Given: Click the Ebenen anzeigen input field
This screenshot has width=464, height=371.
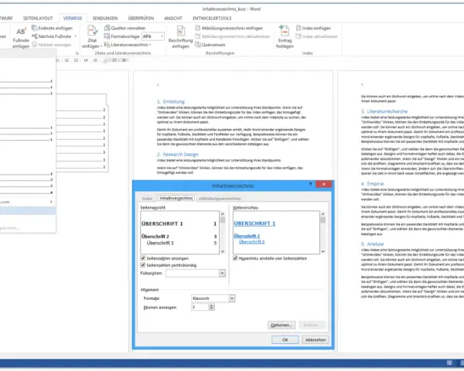Looking at the screenshot, I should [200, 307].
